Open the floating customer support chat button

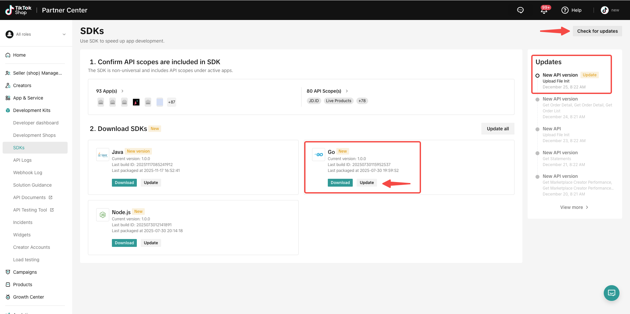pyautogui.click(x=612, y=293)
